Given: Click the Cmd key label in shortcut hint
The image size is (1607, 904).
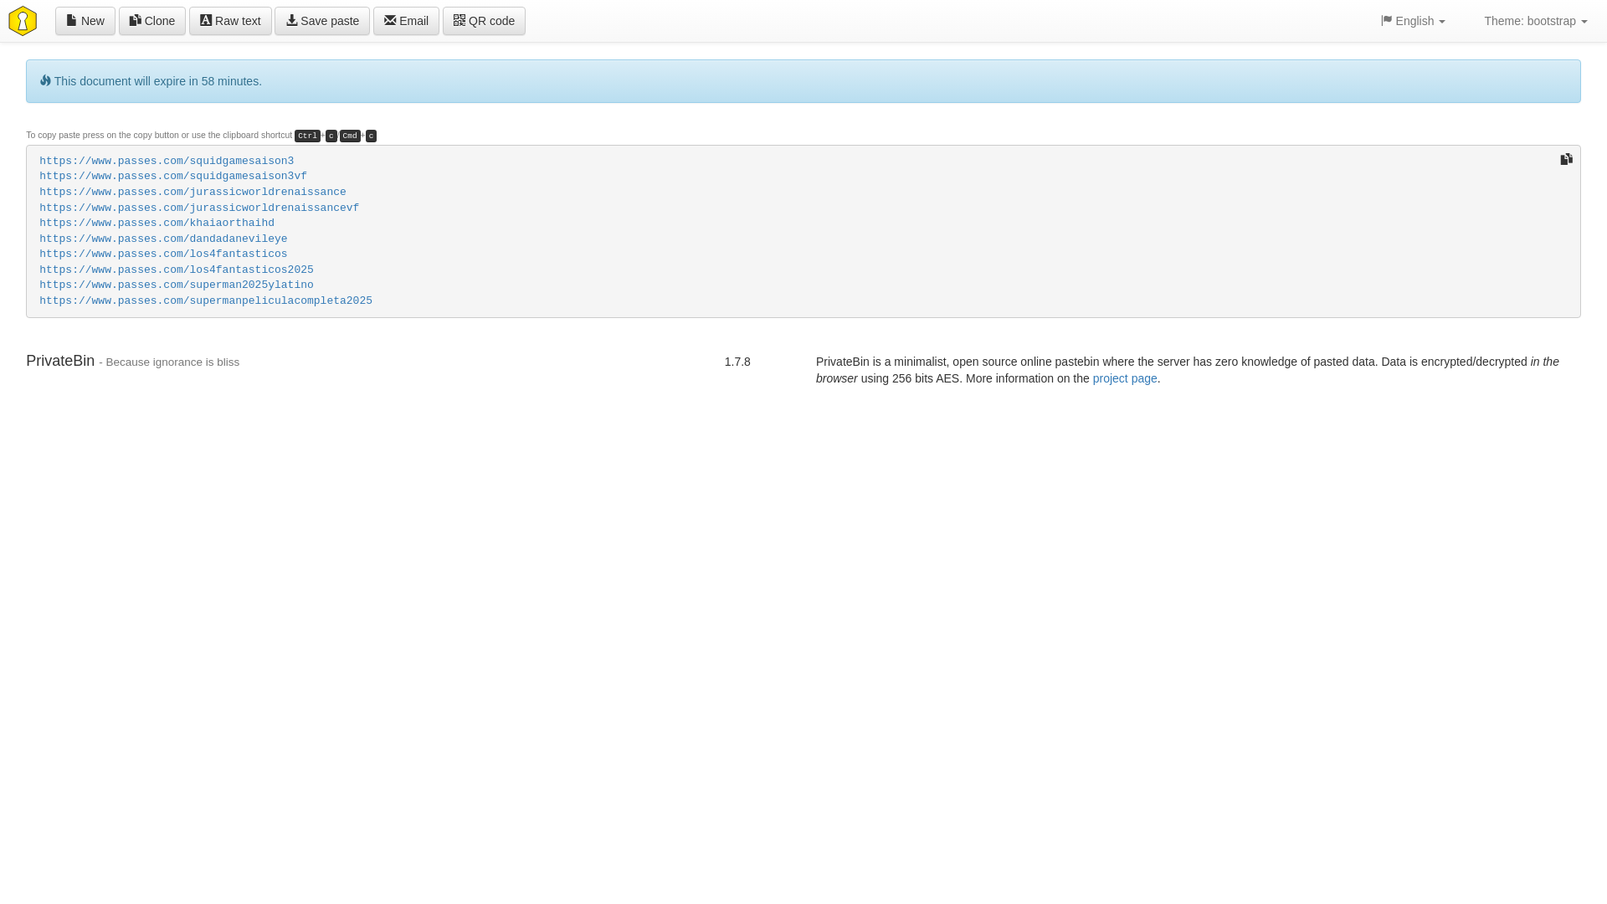Looking at the screenshot, I should point(350,136).
